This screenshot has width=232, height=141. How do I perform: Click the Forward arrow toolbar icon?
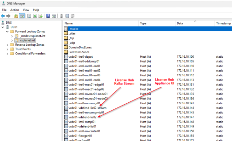pyautogui.click(x=8, y=16)
